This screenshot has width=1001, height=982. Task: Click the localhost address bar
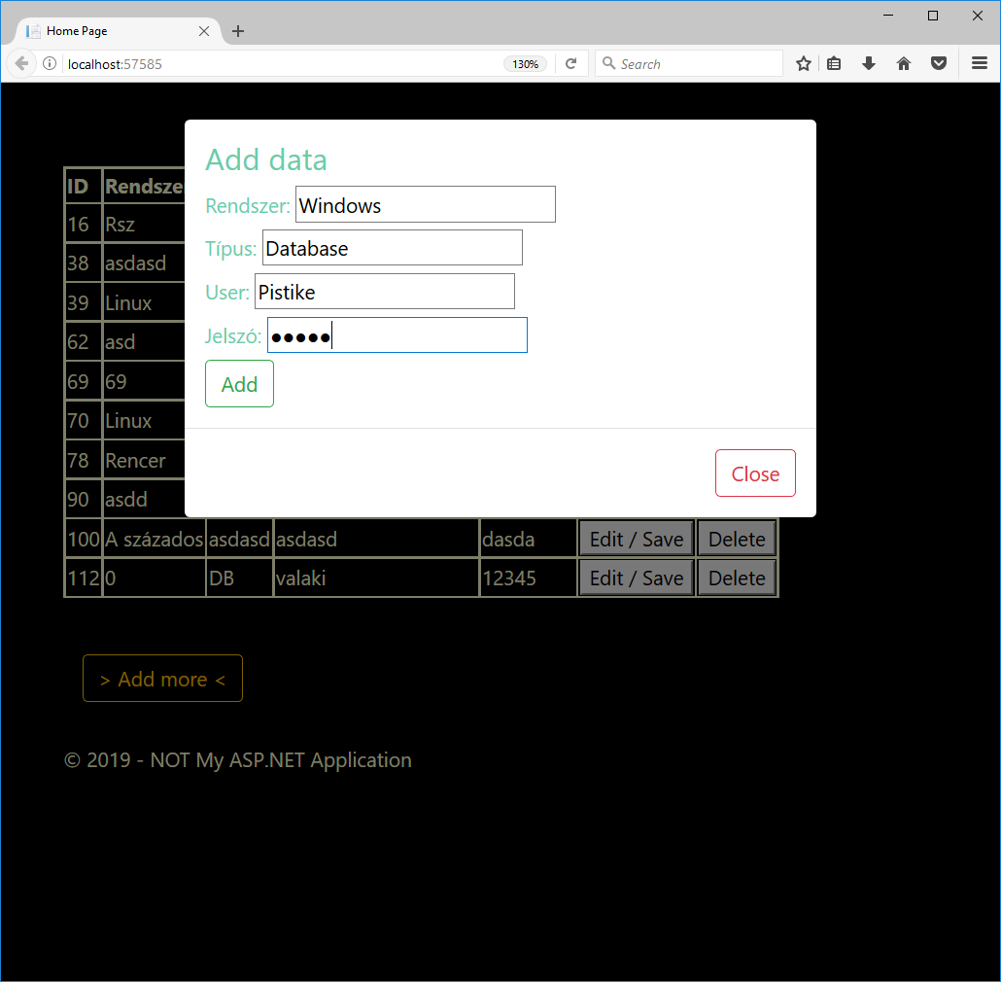click(x=282, y=64)
